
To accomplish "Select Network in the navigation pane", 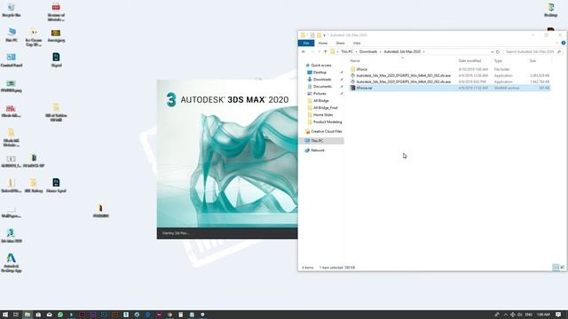I will click(318, 150).
